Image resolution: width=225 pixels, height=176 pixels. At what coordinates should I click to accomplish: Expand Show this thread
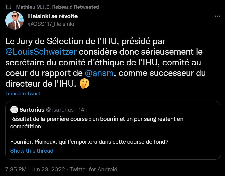32,151
